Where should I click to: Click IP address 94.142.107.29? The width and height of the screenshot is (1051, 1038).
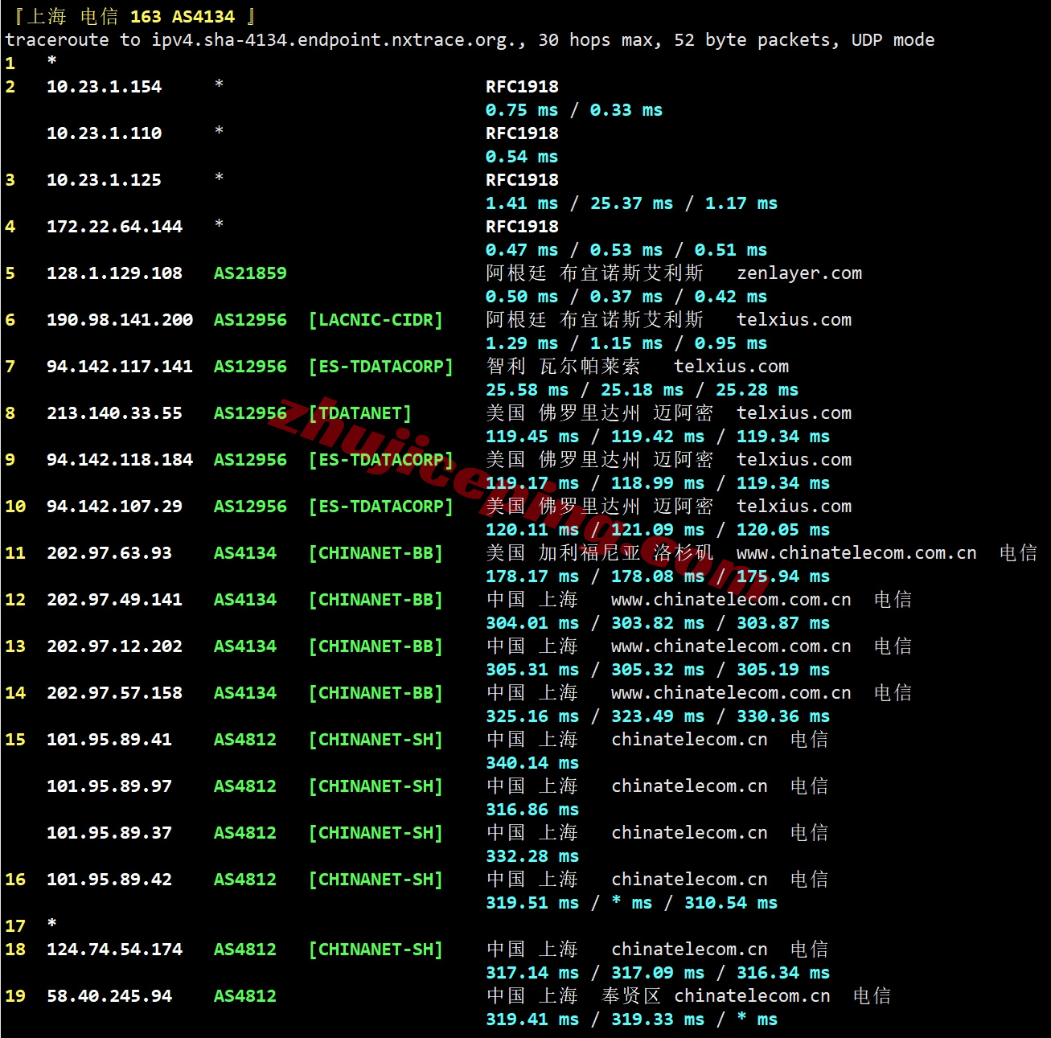tap(114, 507)
